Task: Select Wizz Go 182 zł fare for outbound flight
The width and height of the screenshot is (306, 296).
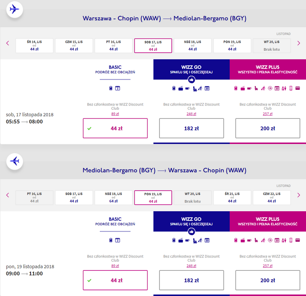Action: click(x=192, y=128)
